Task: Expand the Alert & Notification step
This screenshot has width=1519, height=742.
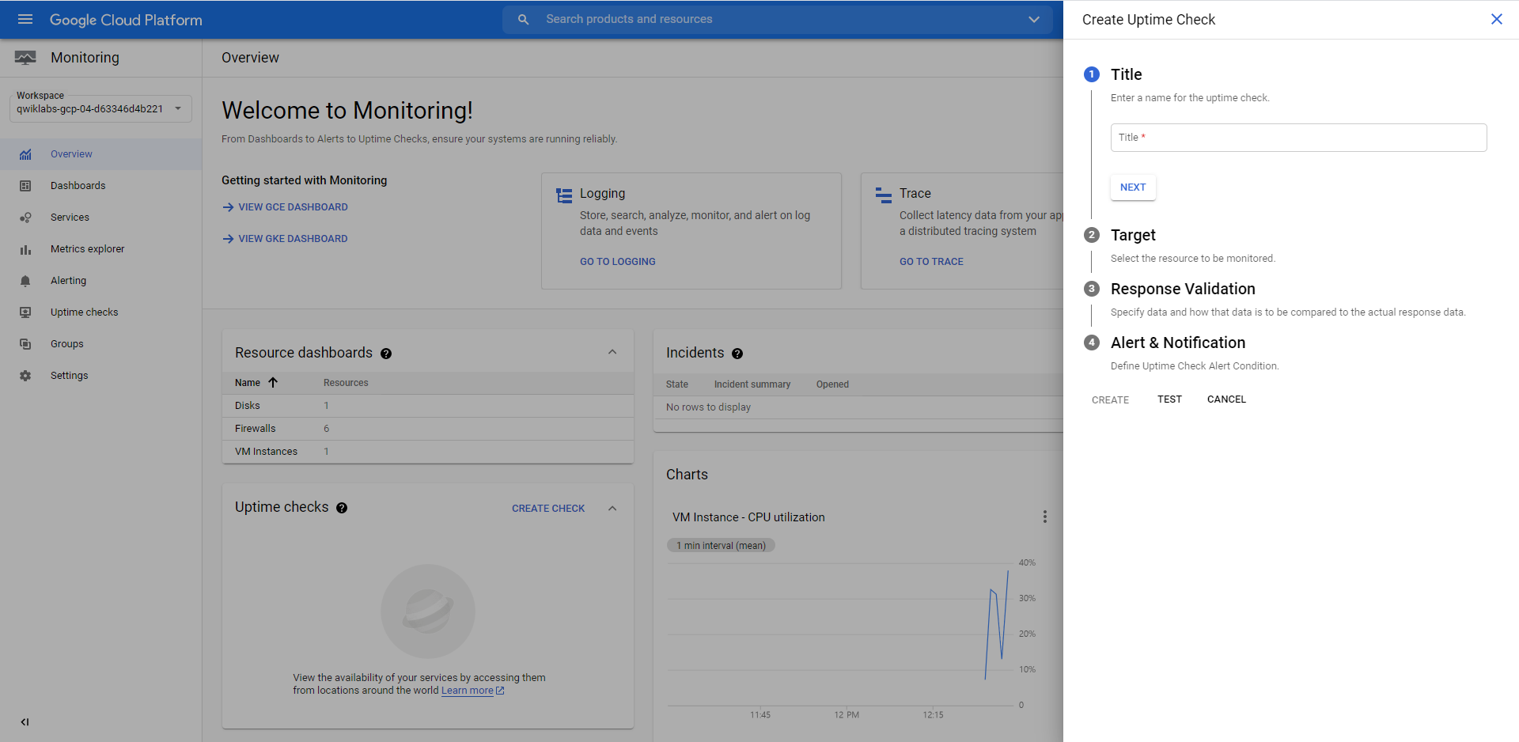Action: click(1178, 343)
